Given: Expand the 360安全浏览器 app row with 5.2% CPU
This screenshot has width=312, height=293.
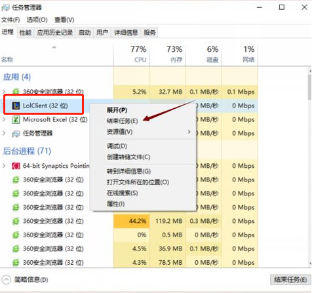Looking at the screenshot, I should tap(4, 91).
